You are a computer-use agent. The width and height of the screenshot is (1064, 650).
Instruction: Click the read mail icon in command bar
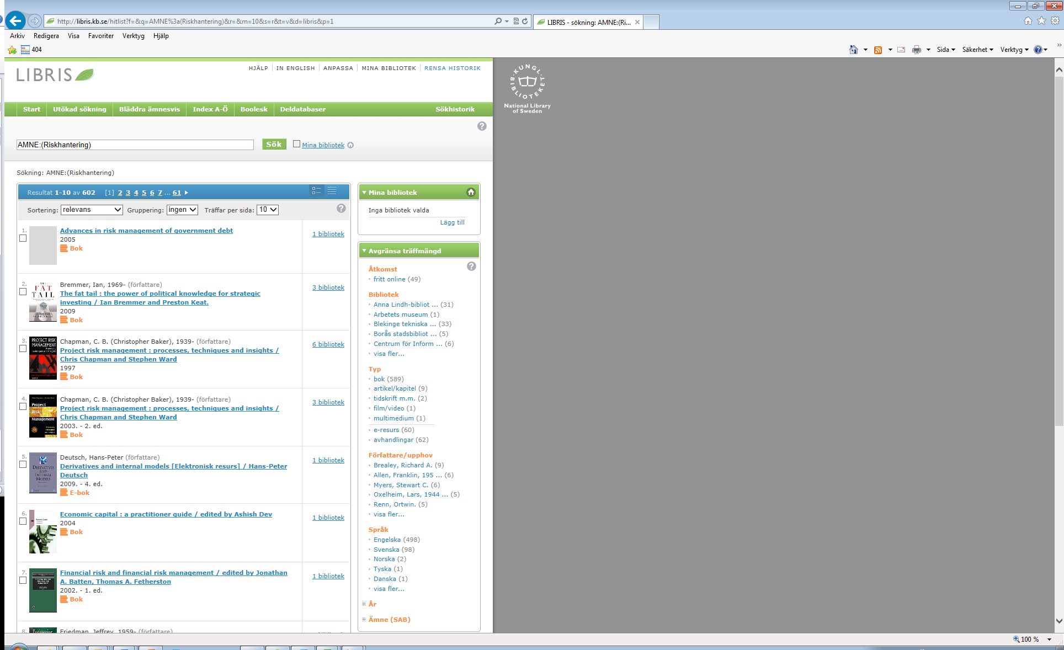coord(901,50)
